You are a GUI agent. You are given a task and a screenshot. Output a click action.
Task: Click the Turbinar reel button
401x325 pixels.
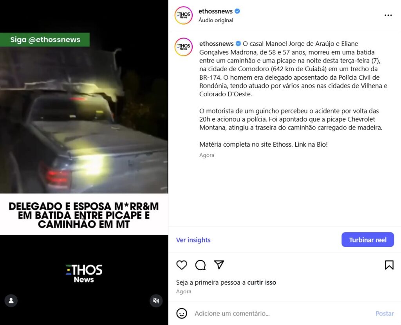368,240
